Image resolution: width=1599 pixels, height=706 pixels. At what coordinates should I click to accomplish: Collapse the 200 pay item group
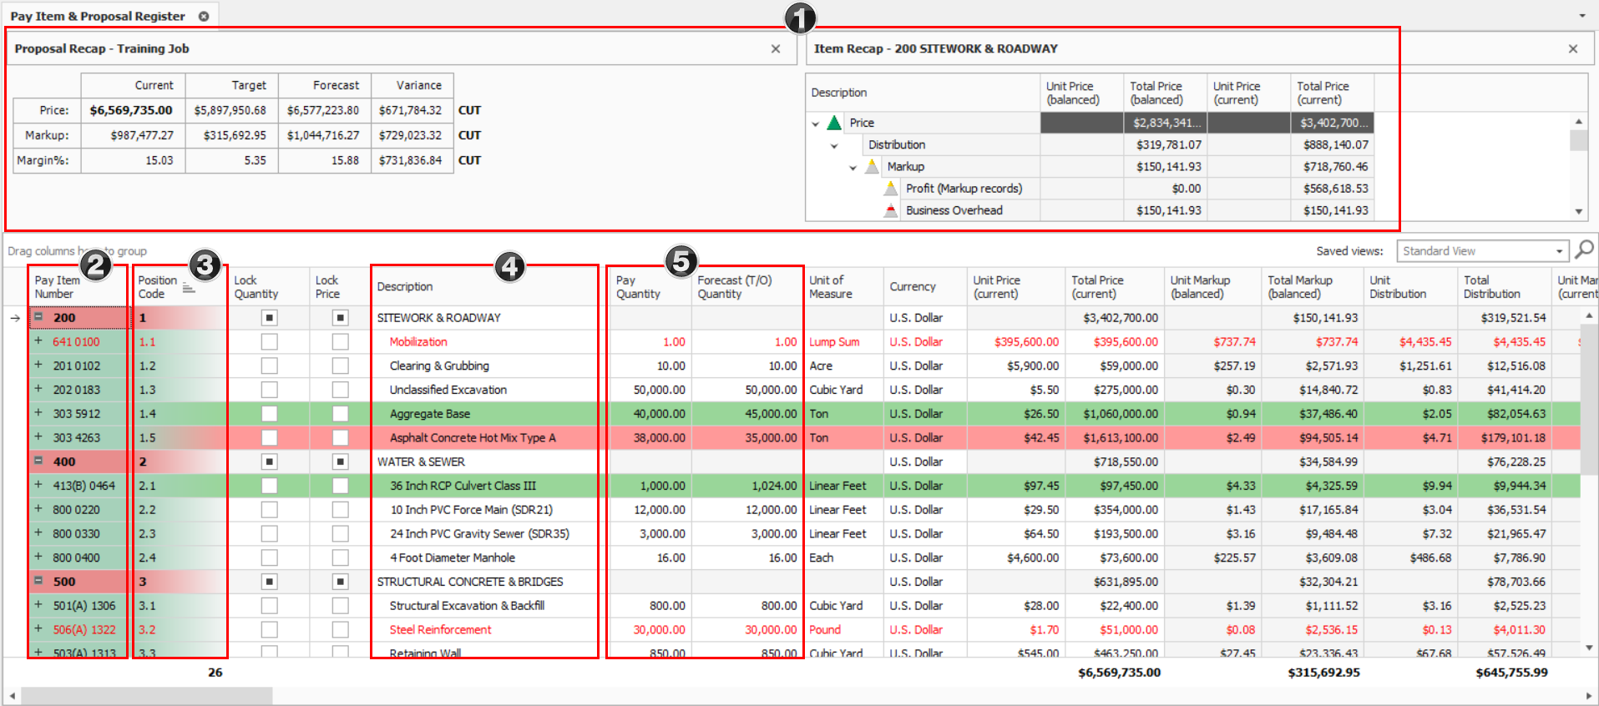(x=38, y=317)
